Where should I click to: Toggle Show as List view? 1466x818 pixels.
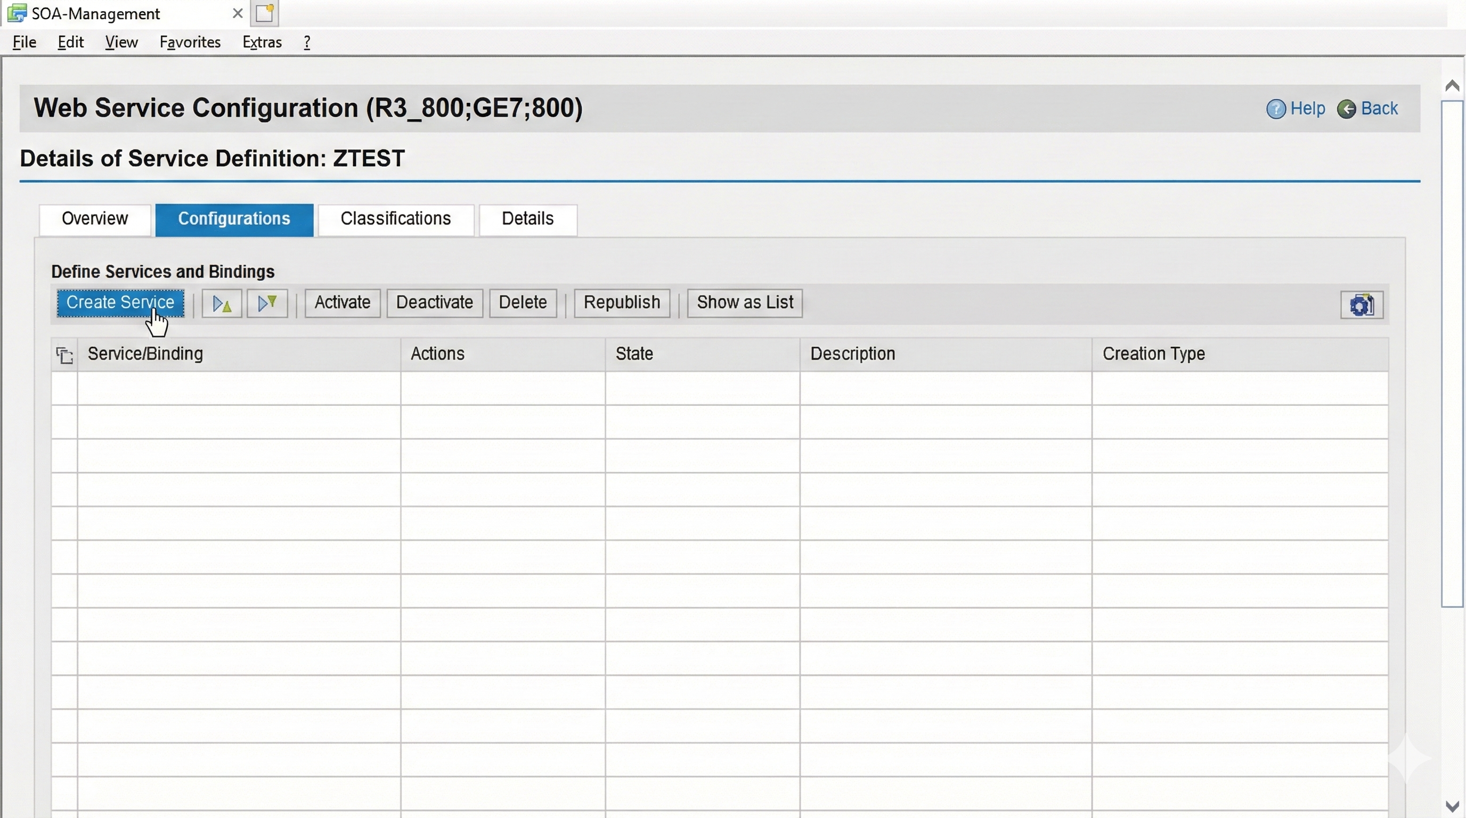tap(744, 302)
